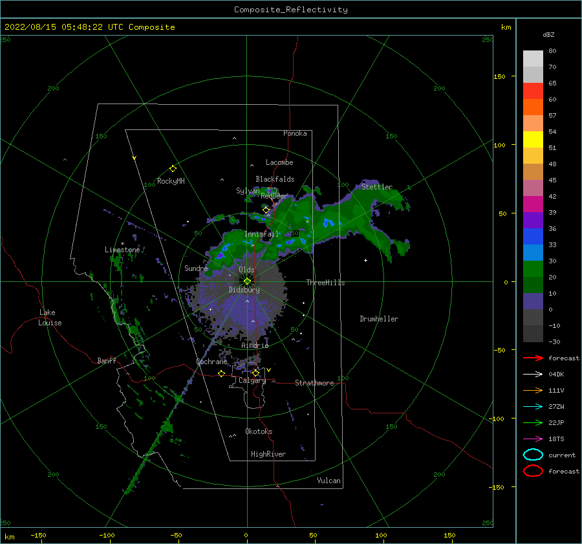582x544 pixels.
Task: Click the Stettler city label
Action: click(377, 187)
